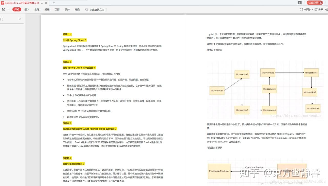Click the Microservice6 box in diagram
Image resolution: width=328 pixels, height=186 pixels.
pyautogui.click(x=268, y=73)
